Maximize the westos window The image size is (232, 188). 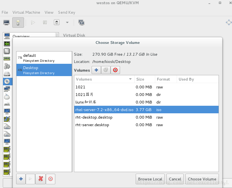click(x=220, y=3)
